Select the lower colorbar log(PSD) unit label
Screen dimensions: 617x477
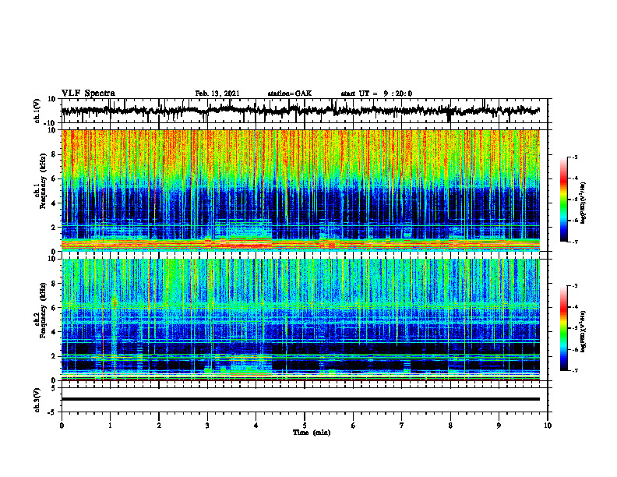(584, 331)
